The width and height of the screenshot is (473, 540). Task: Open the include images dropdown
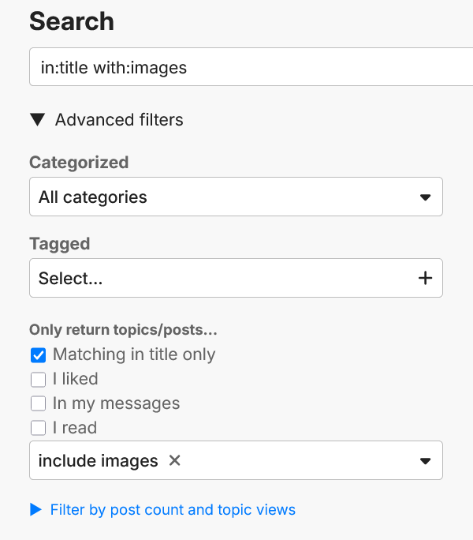pos(300,461)
